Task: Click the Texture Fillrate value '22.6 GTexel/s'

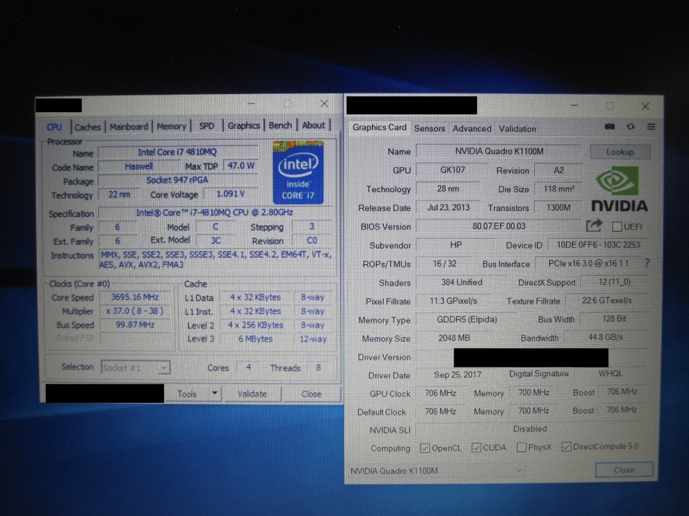Action: [607, 300]
